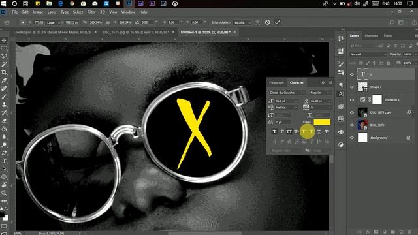The width and height of the screenshot is (418, 235).
Task: Select the Eyedropper tool
Action: click(x=4, y=80)
